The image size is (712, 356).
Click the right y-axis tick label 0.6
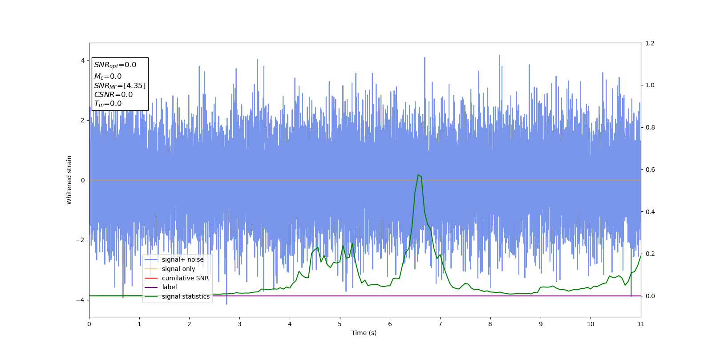pyautogui.click(x=650, y=170)
